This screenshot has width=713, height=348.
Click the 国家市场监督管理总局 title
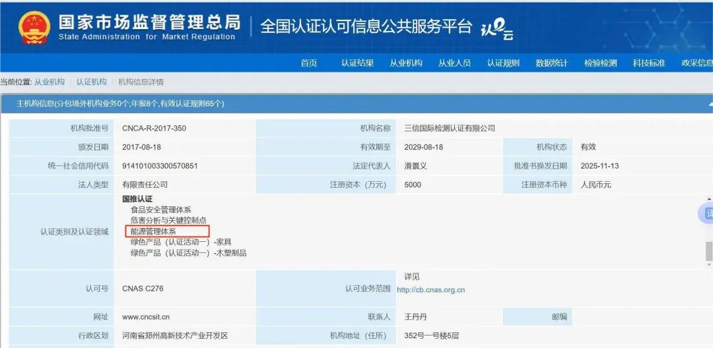click(x=149, y=22)
